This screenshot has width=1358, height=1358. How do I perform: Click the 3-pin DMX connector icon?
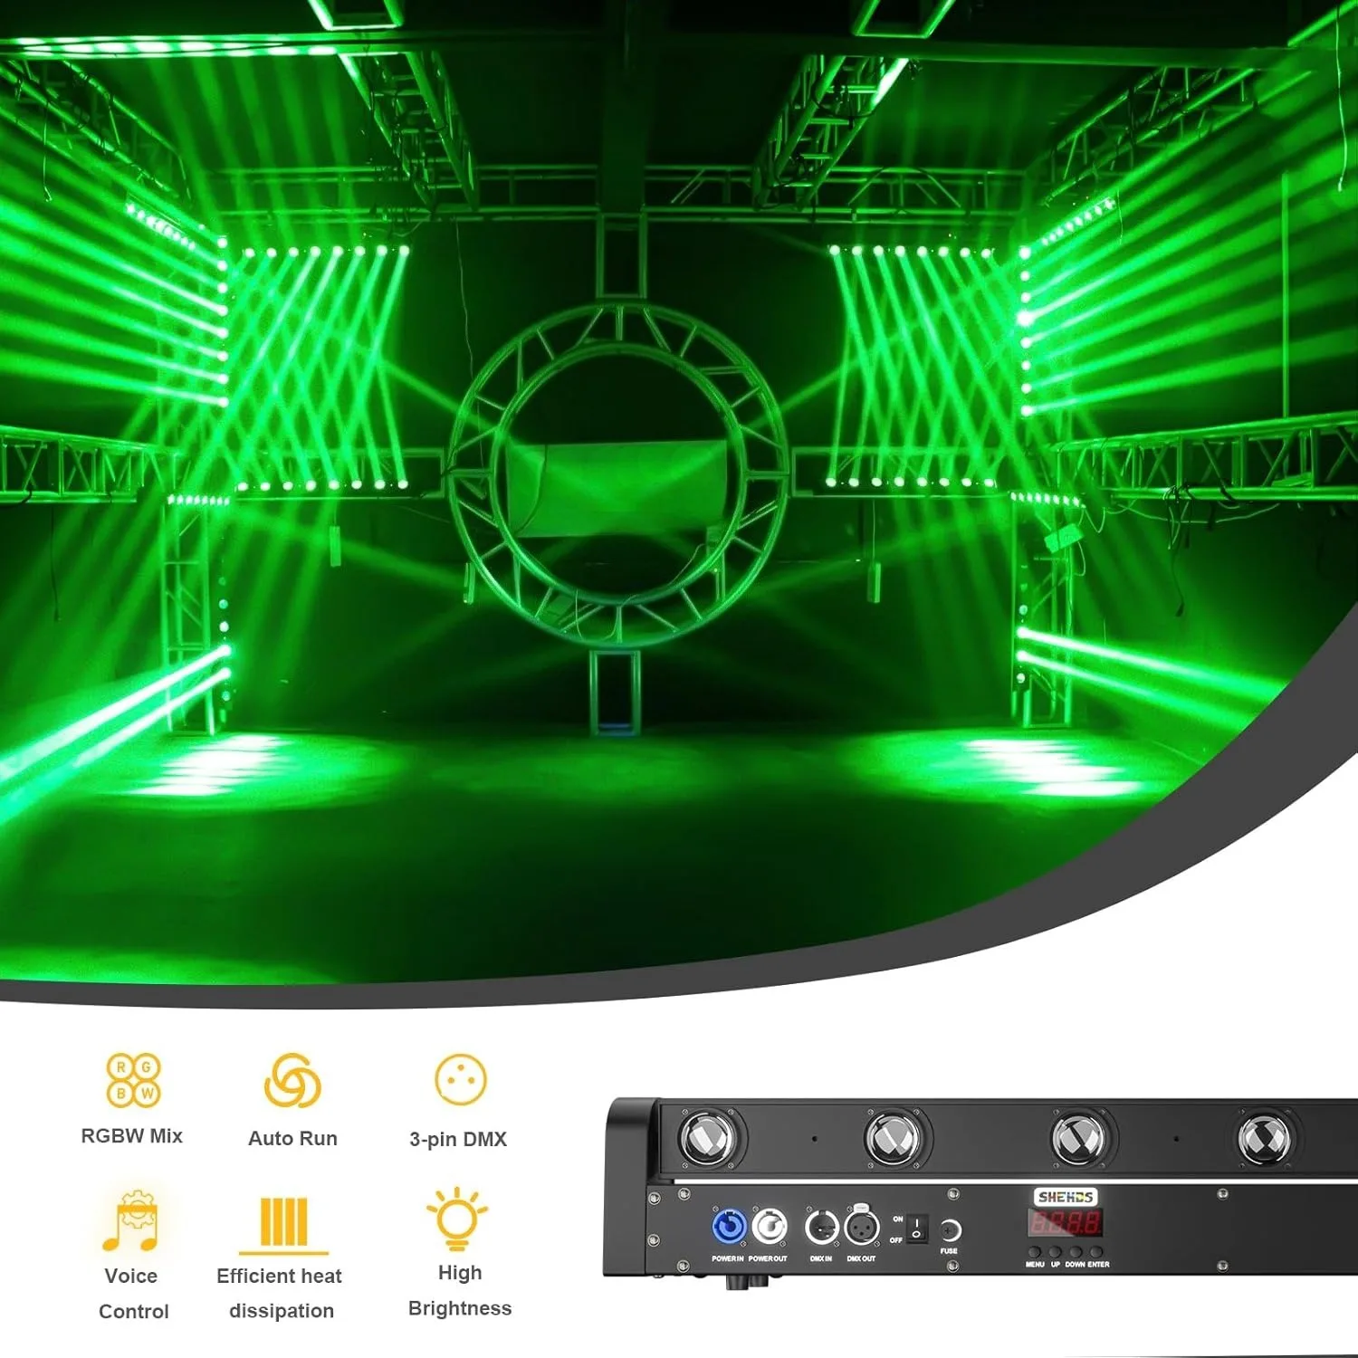[461, 1079]
